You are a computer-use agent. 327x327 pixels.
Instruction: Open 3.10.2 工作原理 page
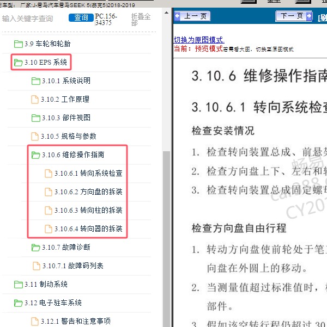point(65,99)
